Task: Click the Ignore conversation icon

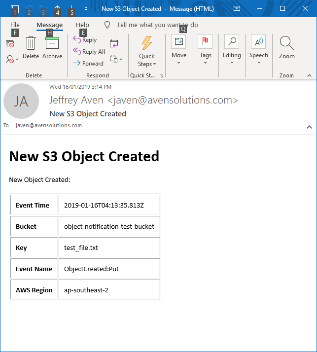Action: (10, 43)
